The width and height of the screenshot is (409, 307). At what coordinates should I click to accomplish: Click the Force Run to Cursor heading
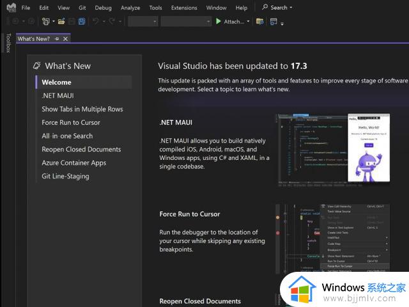click(190, 214)
